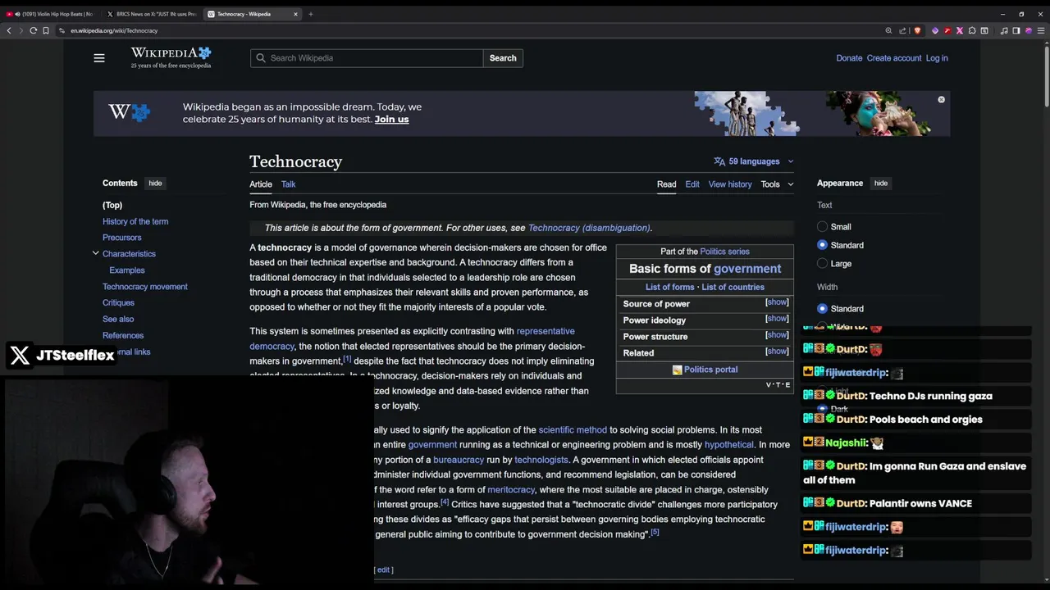Click the music note playlist icon
Screen dimensions: 1050x590
point(1004,30)
